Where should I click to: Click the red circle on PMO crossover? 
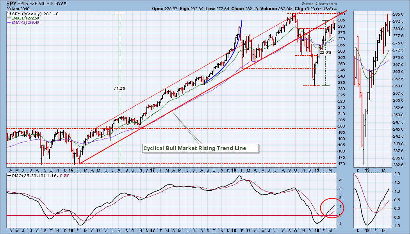click(332, 208)
